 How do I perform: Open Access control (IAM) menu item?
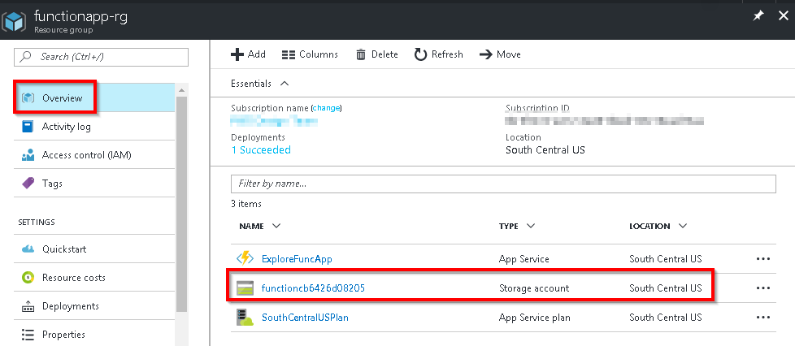pos(86,155)
